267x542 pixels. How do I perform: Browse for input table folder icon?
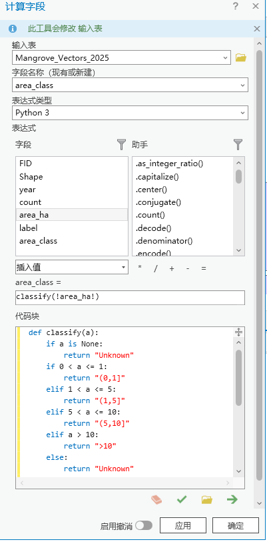241,57
